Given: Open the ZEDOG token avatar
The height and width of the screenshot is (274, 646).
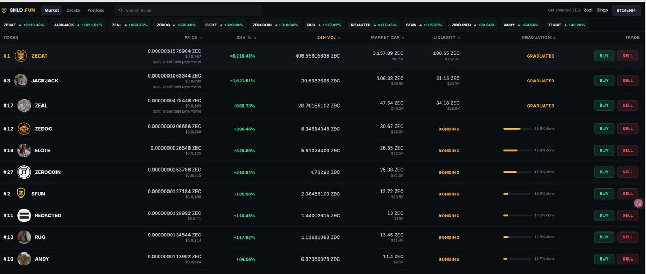Looking at the screenshot, I should click(x=24, y=129).
